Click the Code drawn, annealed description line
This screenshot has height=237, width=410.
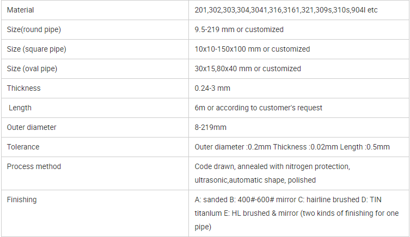coord(272,166)
